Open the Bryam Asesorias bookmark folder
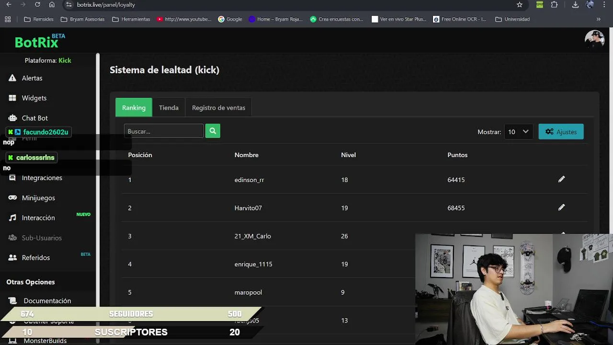The image size is (613, 345). [82, 19]
